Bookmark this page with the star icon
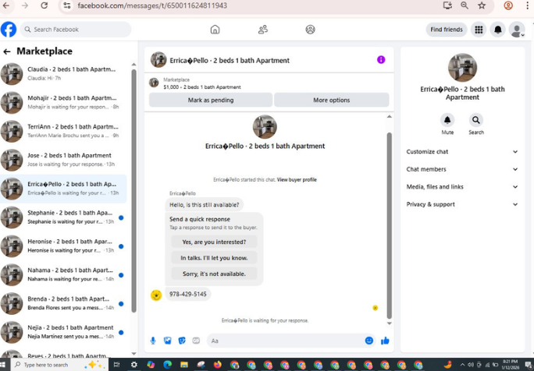Screen dimensions: 534x371 (482, 5)
